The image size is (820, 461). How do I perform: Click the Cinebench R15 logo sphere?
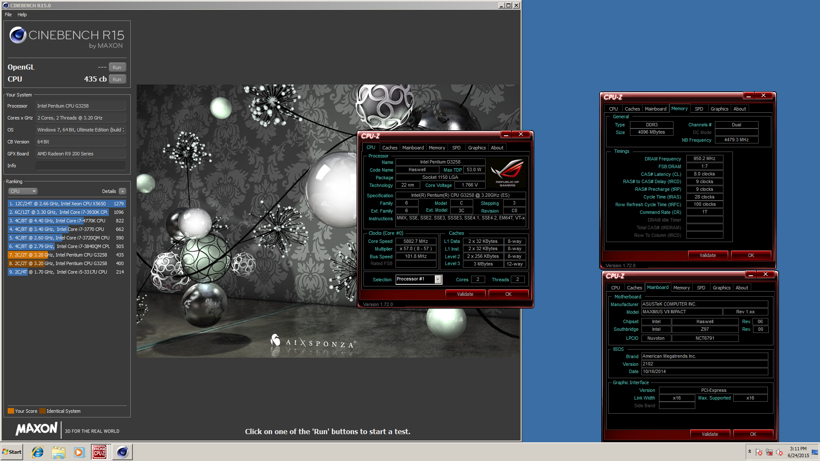[x=18, y=35]
